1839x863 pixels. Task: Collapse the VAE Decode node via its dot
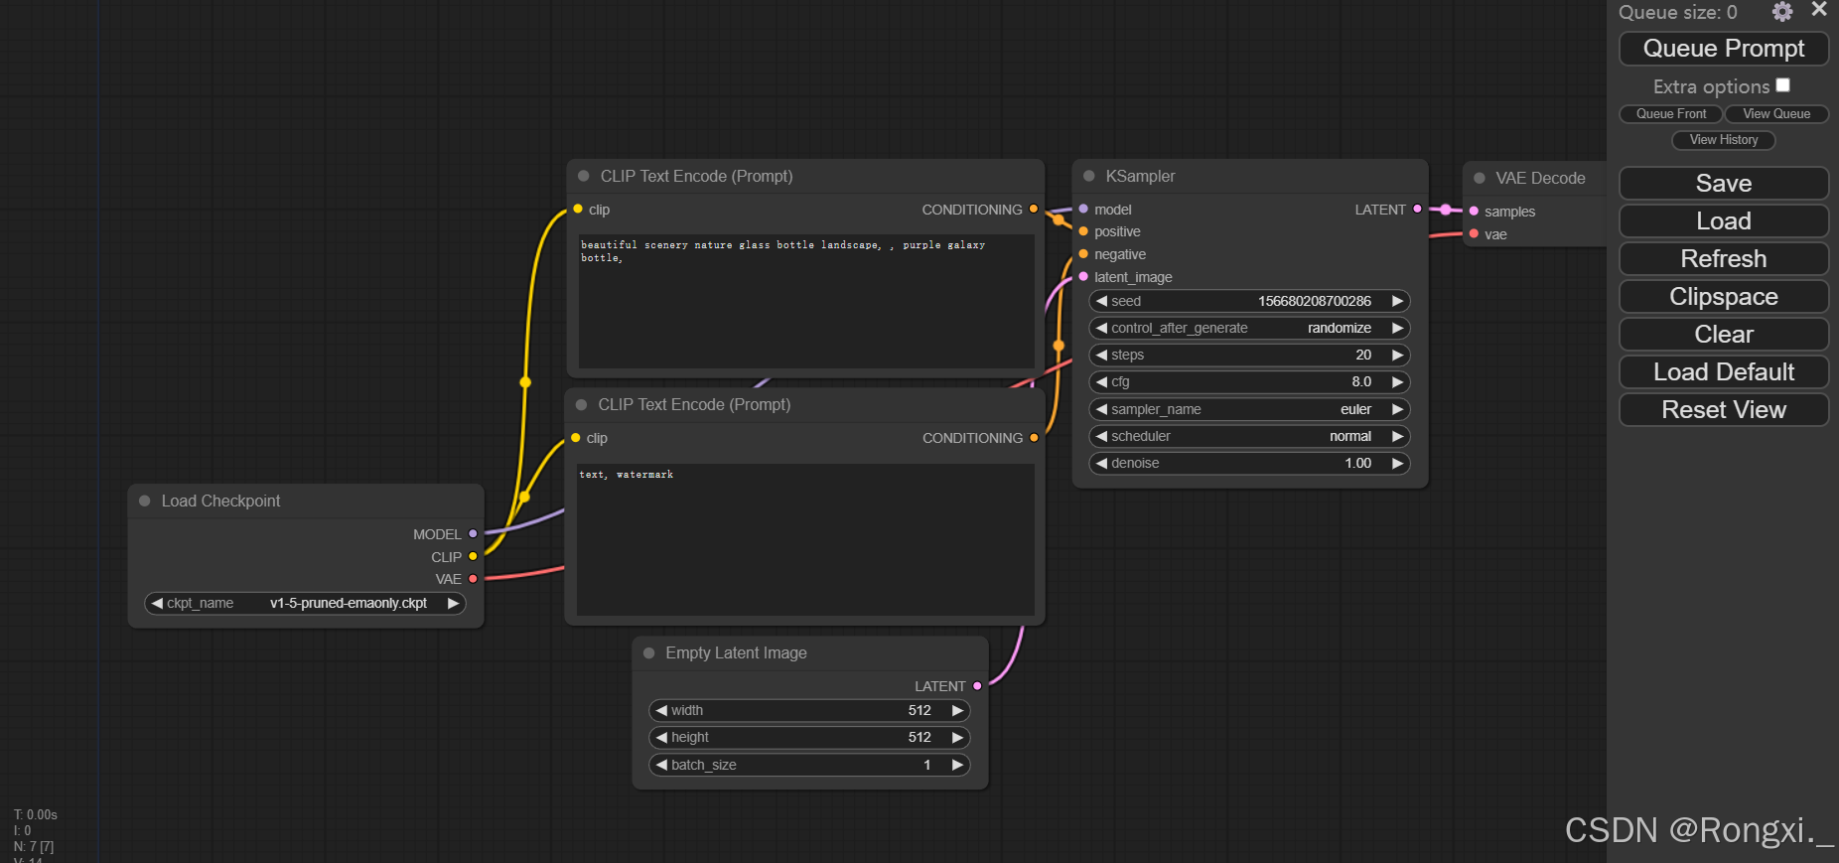click(1480, 178)
